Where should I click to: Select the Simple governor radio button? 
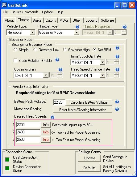pos(15,50)
